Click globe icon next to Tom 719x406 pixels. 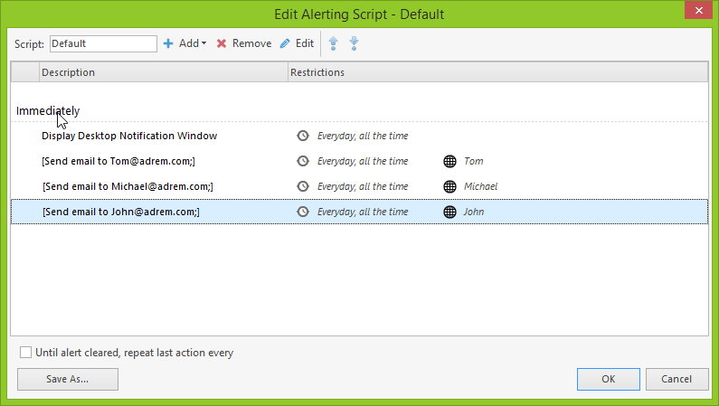[x=449, y=161]
